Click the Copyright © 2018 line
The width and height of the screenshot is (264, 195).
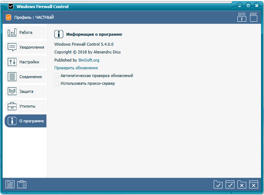[87, 52]
